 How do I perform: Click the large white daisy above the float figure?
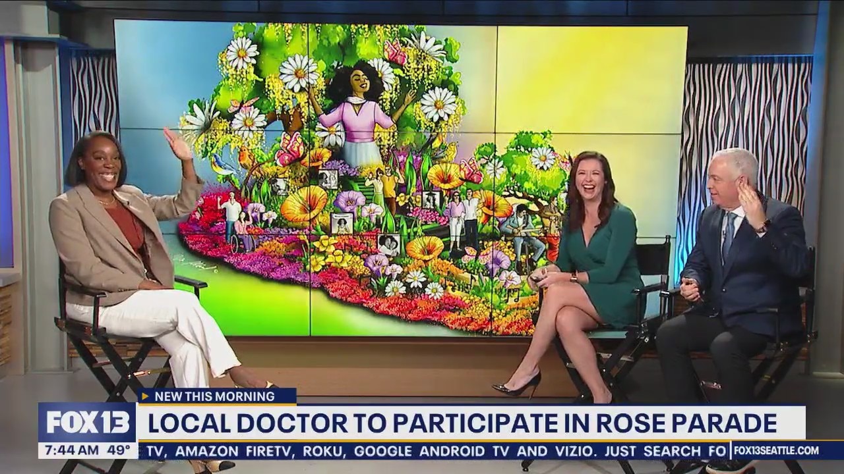click(x=298, y=71)
